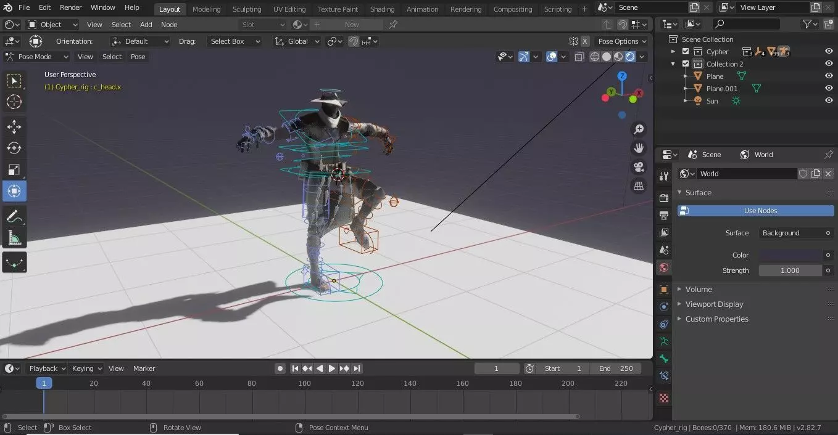Open the Playback dropdown in timeline
The width and height of the screenshot is (838, 435).
(x=48, y=368)
